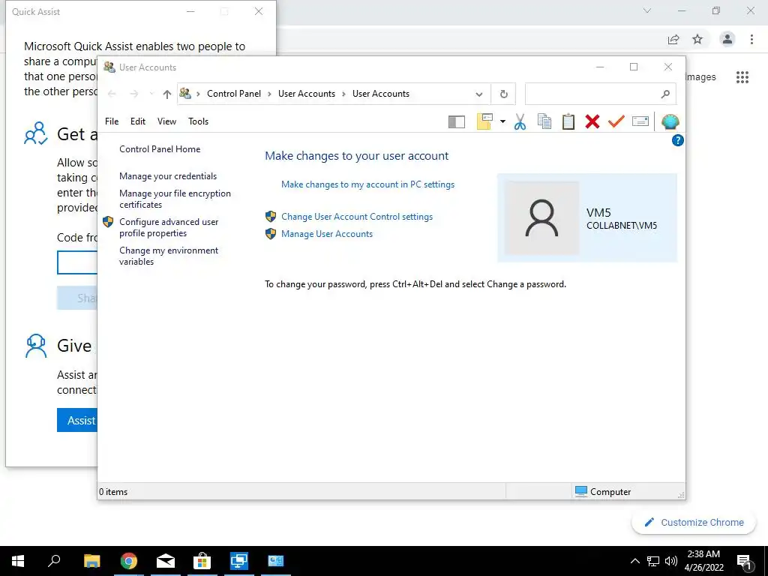The width and height of the screenshot is (768, 576).
Task: Click the preview pane toolbar icon
Action: pyautogui.click(x=457, y=121)
